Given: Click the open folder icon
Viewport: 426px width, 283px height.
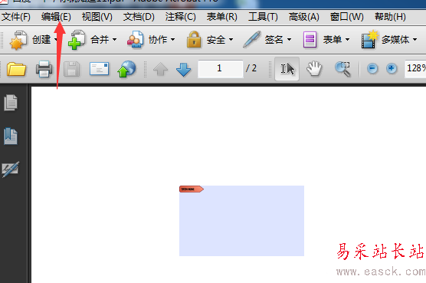Looking at the screenshot, I should 16,69.
